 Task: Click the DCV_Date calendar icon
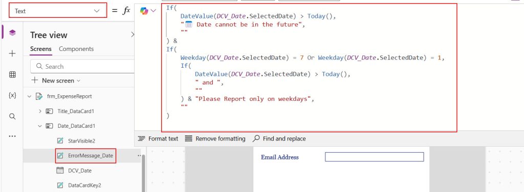[x=60, y=171]
